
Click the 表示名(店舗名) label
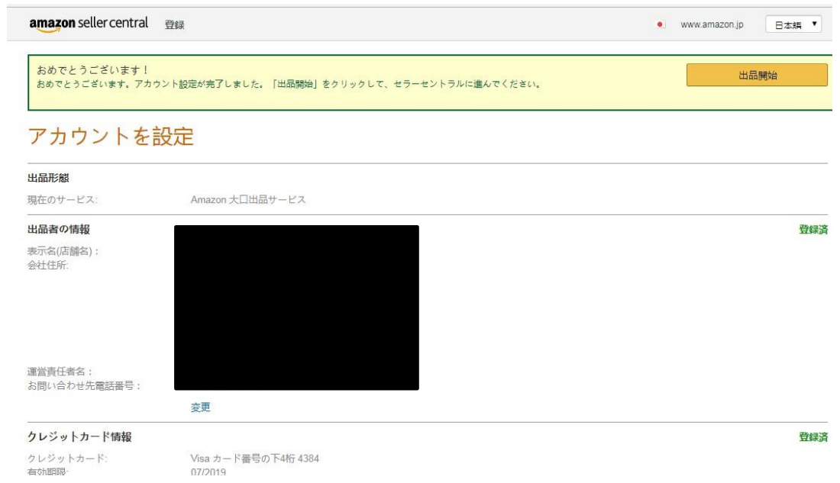point(63,251)
